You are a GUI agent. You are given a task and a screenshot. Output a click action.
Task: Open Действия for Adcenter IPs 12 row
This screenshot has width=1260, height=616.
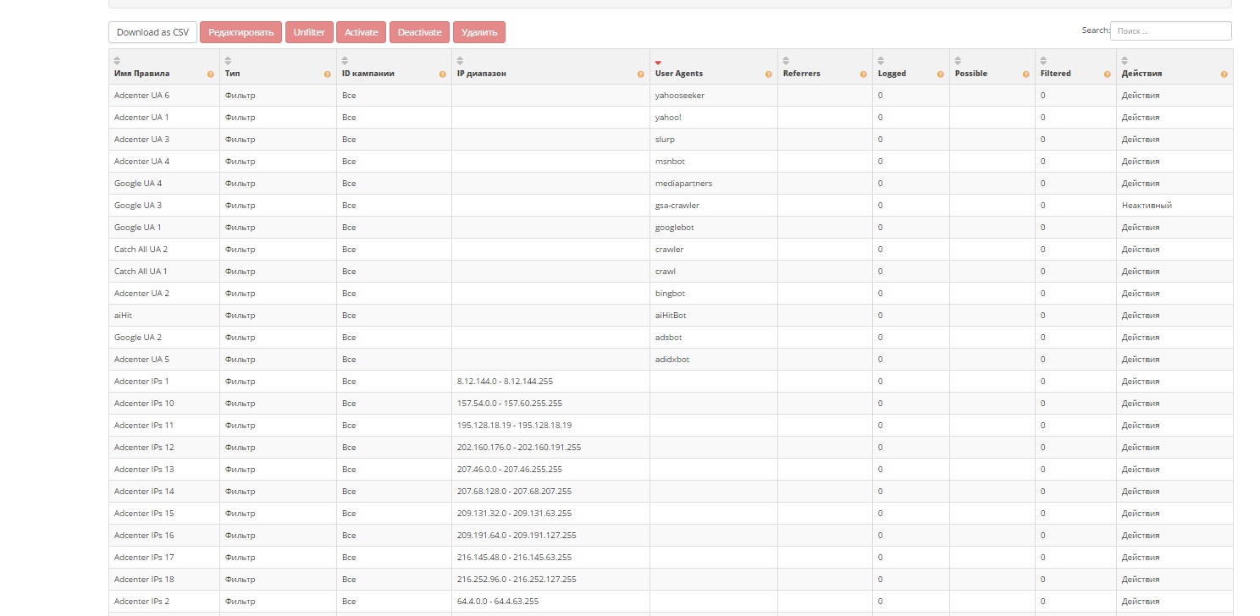[1140, 448]
